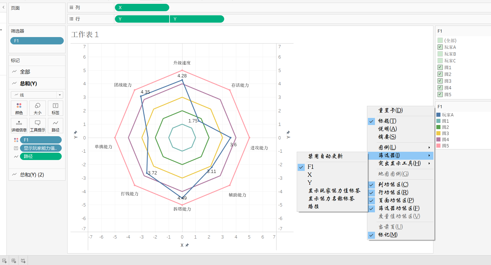
Task: Uncheck the 圆1 filter checkbox
Action: pyautogui.click(x=440, y=67)
